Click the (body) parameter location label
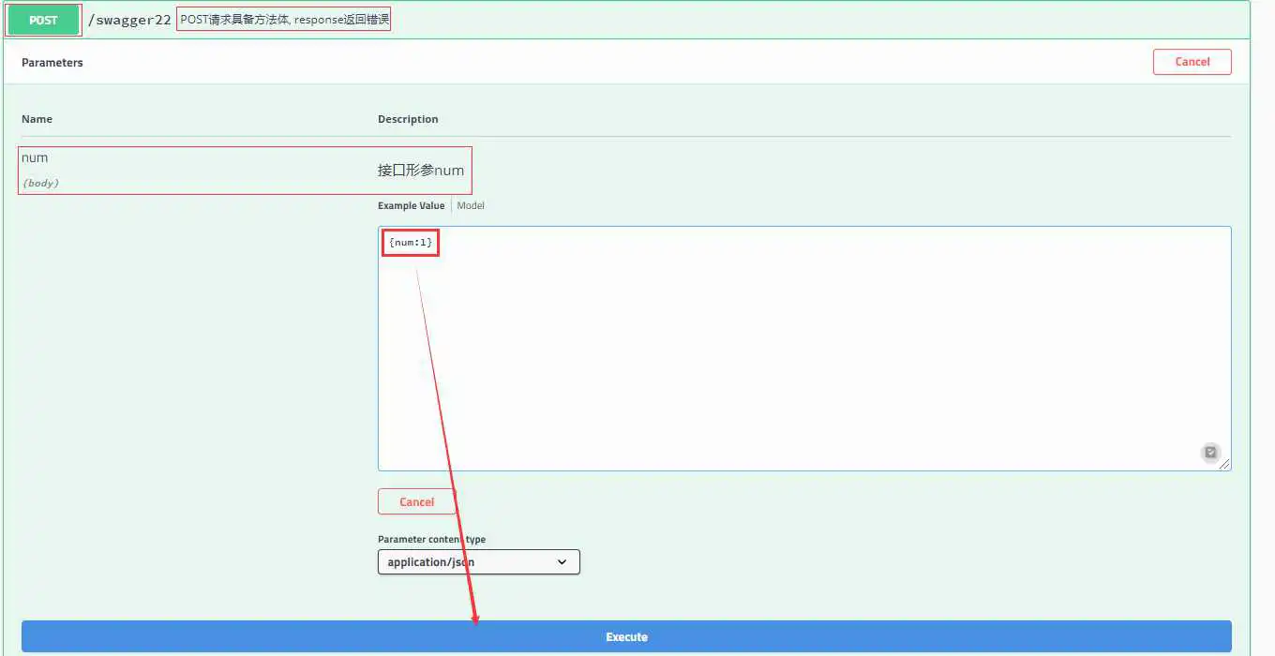This screenshot has height=656, width=1275. tap(40, 183)
